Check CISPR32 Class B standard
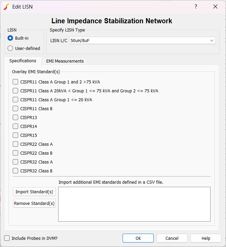 coord(15,171)
